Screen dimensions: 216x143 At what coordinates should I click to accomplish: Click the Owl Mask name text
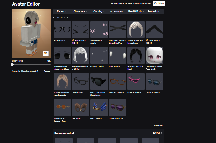[x=76, y=118]
